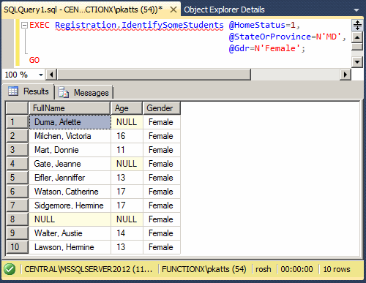Click the NULL FullName cell in row 8
366x283 pixels.
coord(70,219)
